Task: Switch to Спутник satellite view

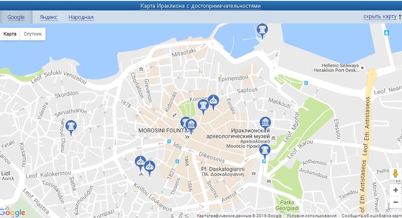Action: 33,34
